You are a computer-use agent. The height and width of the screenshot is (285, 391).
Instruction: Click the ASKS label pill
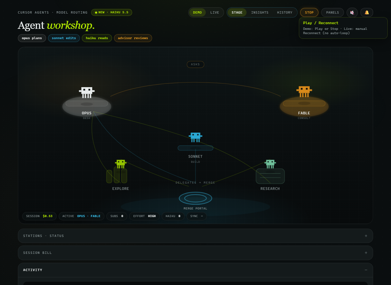pos(195,64)
